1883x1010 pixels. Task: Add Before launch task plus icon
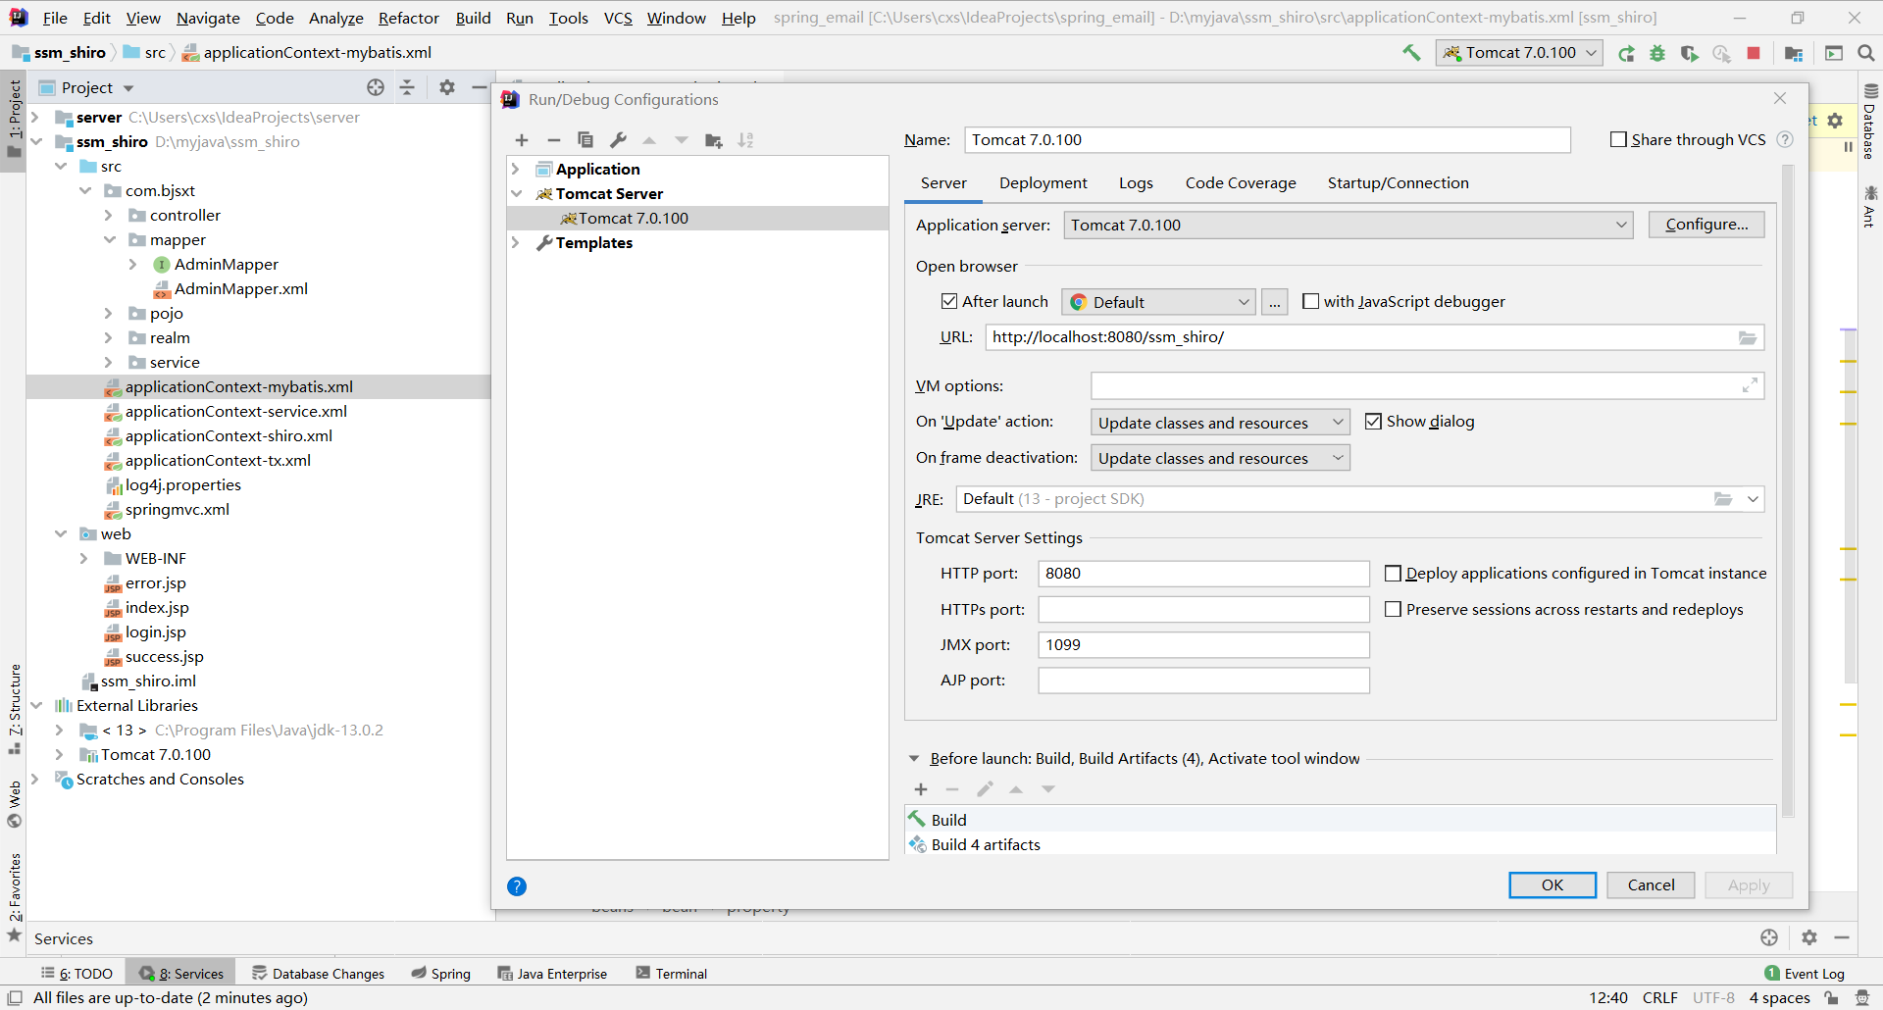(x=921, y=789)
